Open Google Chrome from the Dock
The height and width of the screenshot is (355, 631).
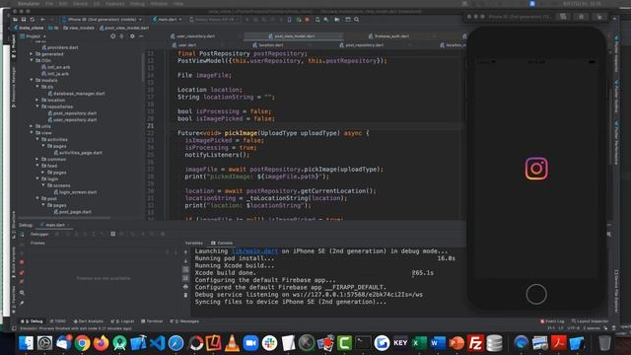[82, 343]
